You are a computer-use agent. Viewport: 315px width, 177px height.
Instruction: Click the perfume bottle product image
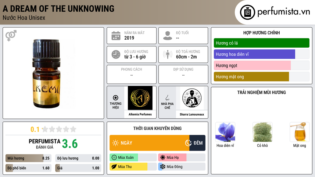(x=46, y=74)
